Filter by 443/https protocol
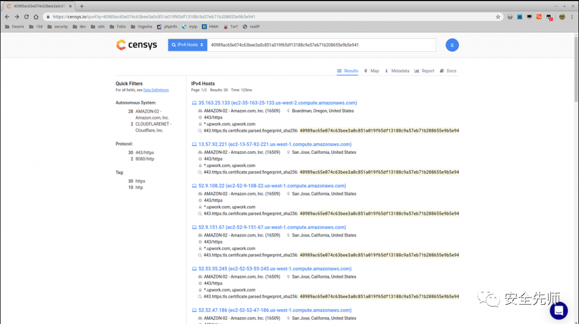The width and height of the screenshot is (579, 324). 144,153
